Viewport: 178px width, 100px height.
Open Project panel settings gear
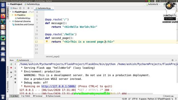(x=28, y=8)
